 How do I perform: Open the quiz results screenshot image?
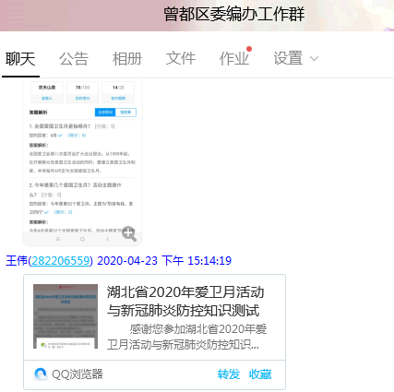[82, 162]
